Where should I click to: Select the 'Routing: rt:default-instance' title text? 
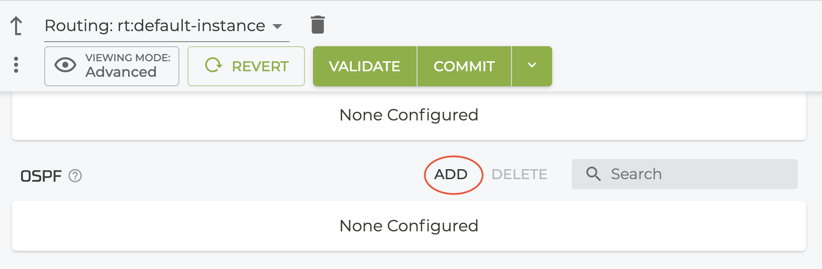pyautogui.click(x=155, y=26)
